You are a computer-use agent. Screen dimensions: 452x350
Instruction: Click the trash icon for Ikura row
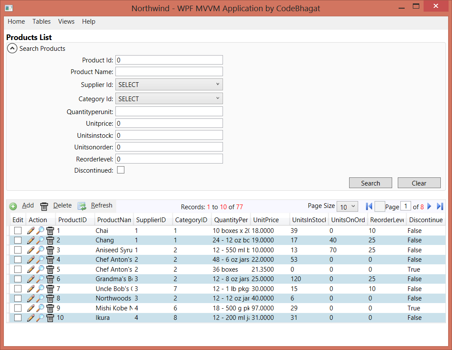click(x=50, y=318)
